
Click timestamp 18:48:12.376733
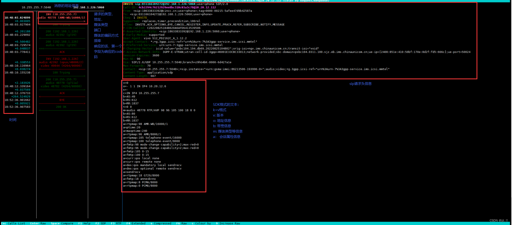pyautogui.click(x=17, y=93)
